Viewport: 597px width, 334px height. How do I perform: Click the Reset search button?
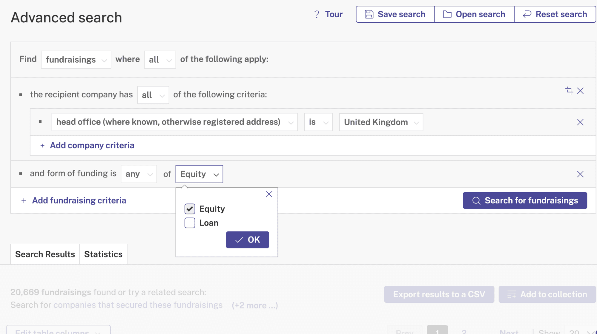point(555,14)
